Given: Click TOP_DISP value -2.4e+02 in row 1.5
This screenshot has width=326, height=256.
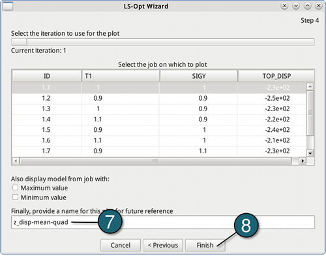Looking at the screenshot, I should click(x=277, y=130).
